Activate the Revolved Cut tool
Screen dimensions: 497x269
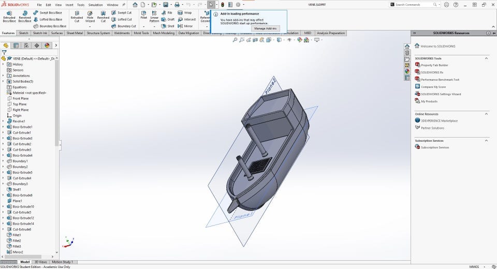[103, 17]
